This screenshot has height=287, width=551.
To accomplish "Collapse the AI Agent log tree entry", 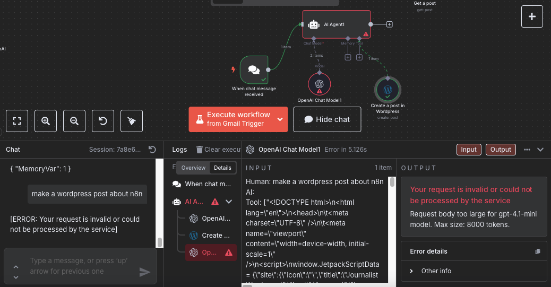I will coord(229,202).
